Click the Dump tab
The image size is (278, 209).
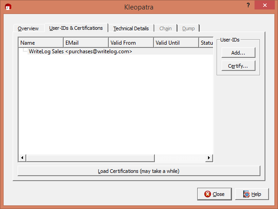point(189,28)
